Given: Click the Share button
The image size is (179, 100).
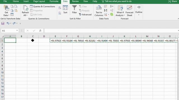Looking at the screenshot, I should tap(173, 1).
